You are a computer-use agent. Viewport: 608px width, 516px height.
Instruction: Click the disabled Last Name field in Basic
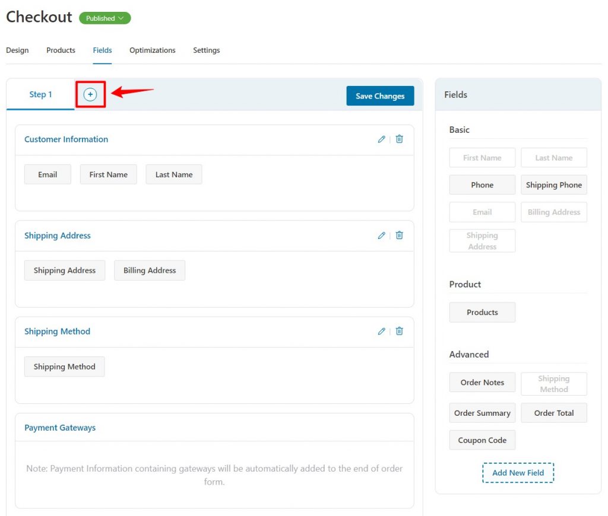click(x=554, y=158)
